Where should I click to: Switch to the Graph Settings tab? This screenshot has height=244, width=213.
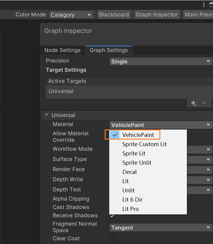109,50
